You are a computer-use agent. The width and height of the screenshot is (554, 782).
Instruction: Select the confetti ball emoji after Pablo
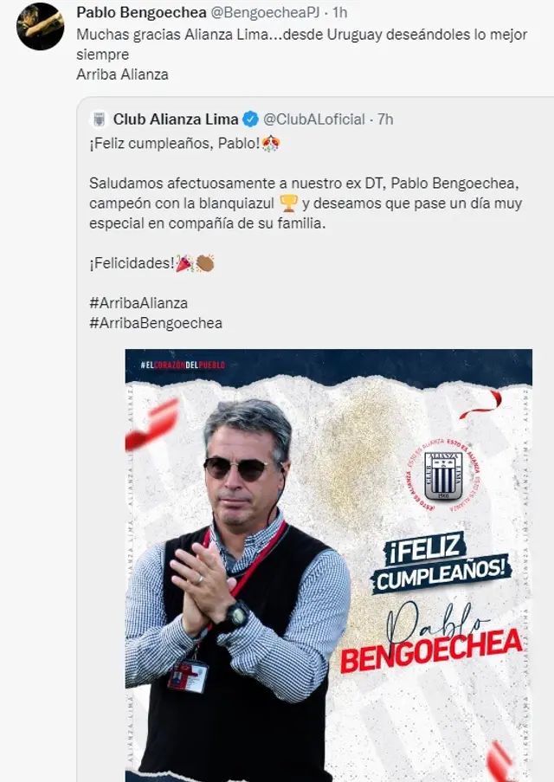point(271,144)
